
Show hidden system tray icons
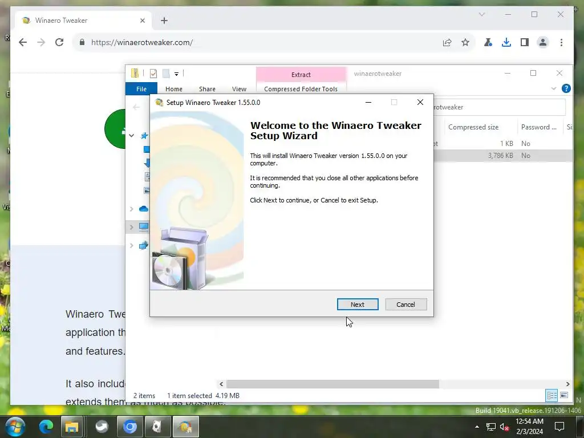pos(477,427)
